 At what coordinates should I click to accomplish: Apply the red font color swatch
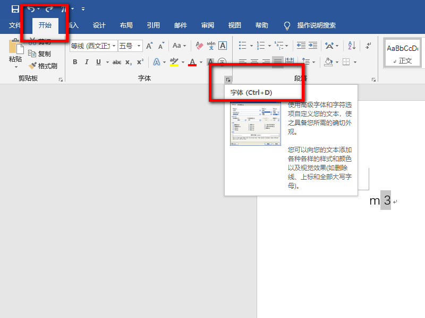191,62
